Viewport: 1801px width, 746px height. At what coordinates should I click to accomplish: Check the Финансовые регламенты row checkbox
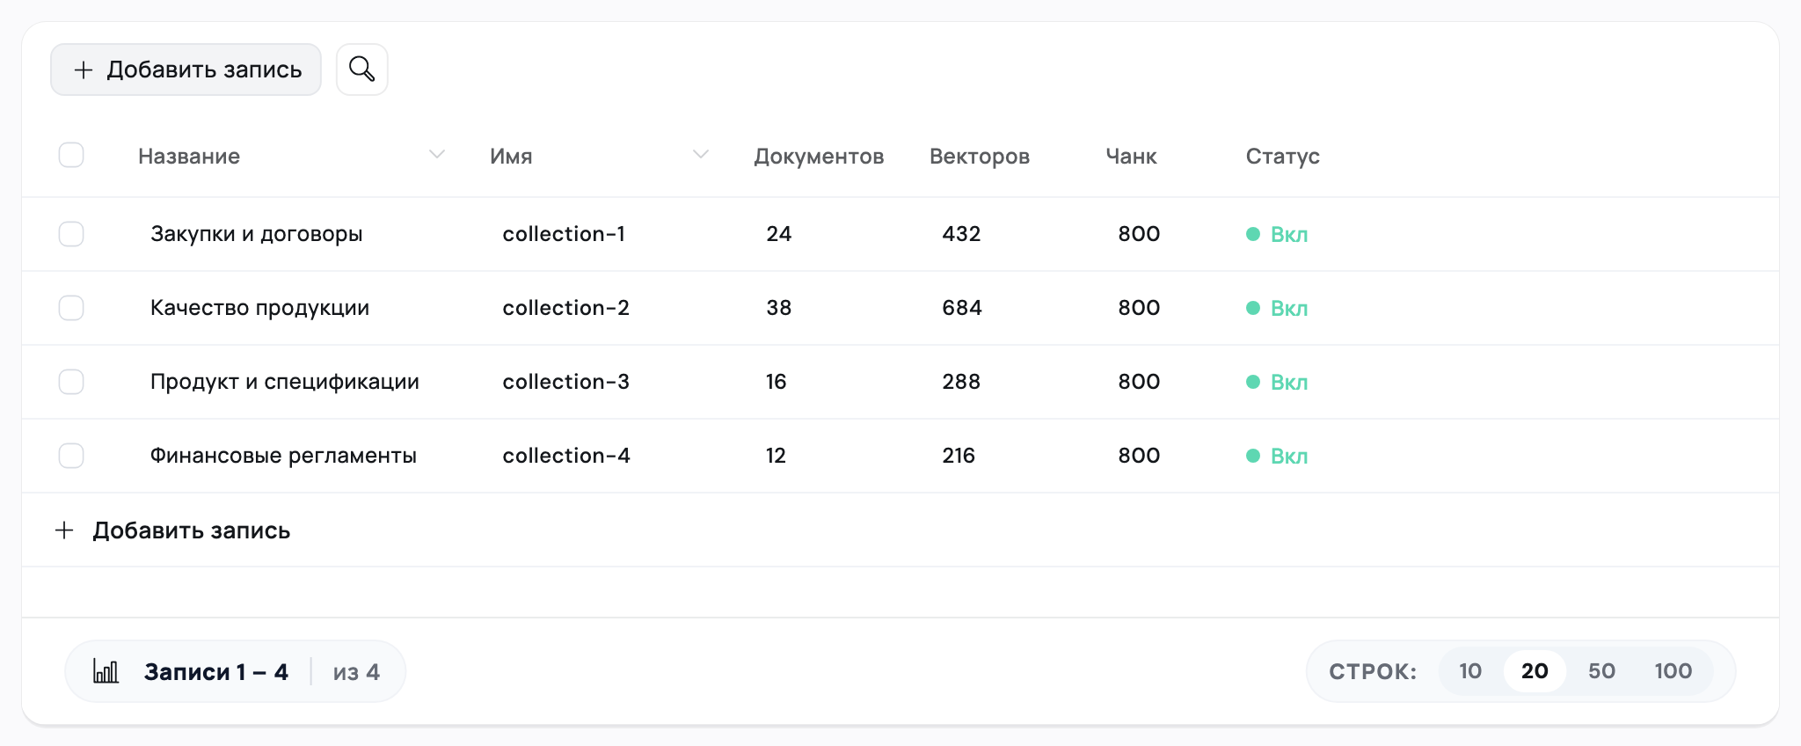click(x=71, y=456)
